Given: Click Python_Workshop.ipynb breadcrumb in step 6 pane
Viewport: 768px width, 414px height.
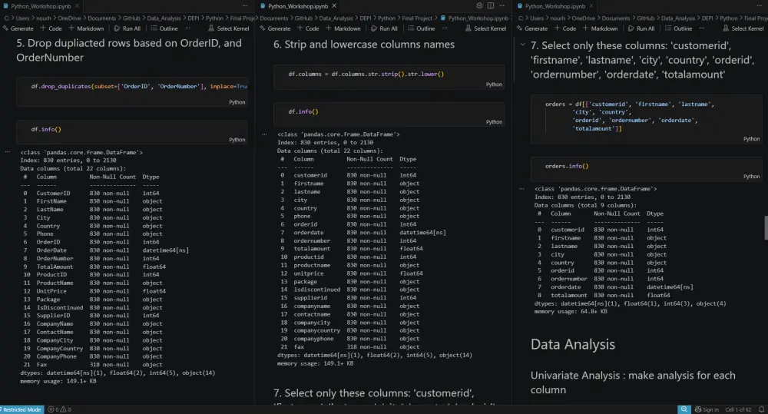Looking at the screenshot, I should 474,18.
